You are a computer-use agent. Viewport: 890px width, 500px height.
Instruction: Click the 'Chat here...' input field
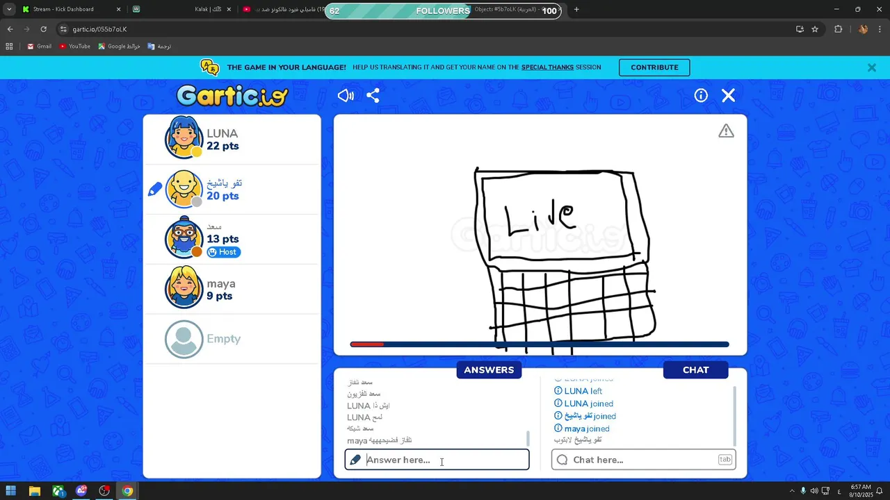643,460
